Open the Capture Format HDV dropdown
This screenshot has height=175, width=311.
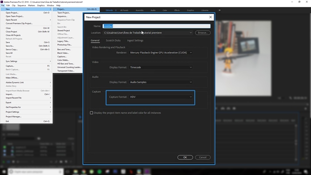coord(160,97)
